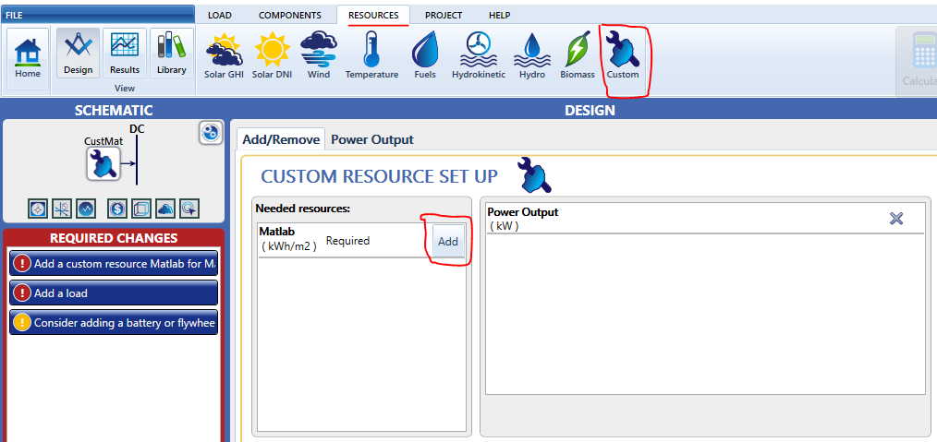
Task: Select the Wind resource icon
Action: point(319,54)
